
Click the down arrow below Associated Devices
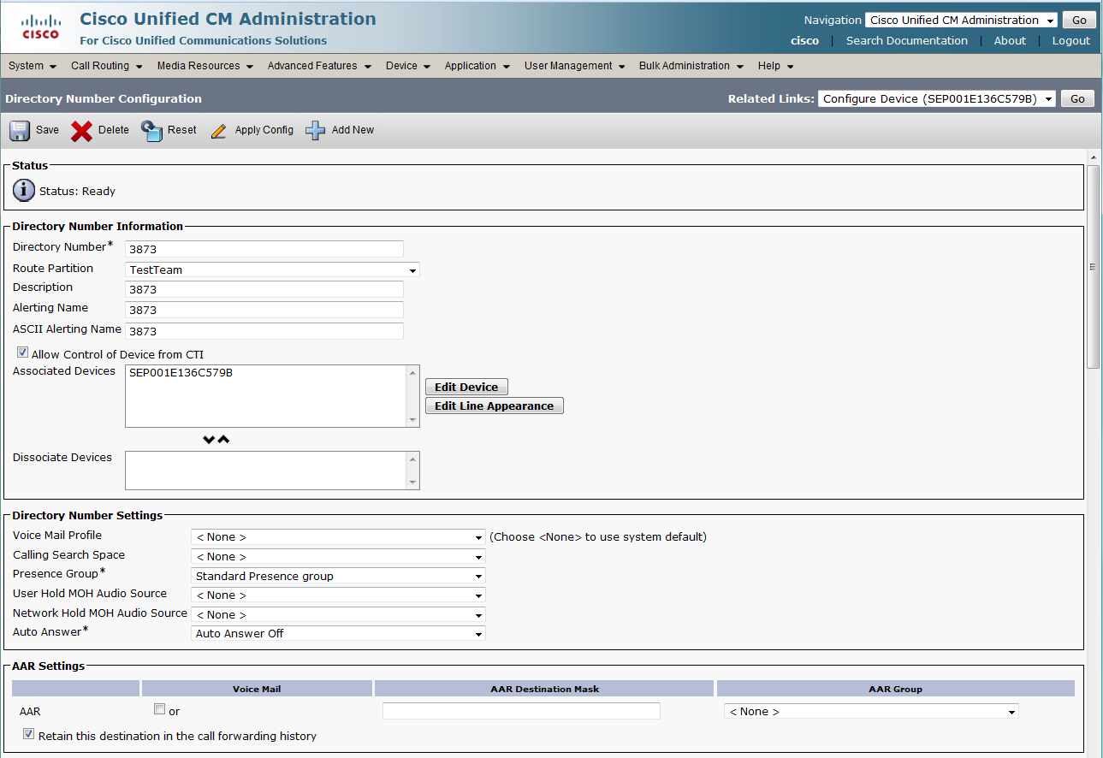(209, 440)
